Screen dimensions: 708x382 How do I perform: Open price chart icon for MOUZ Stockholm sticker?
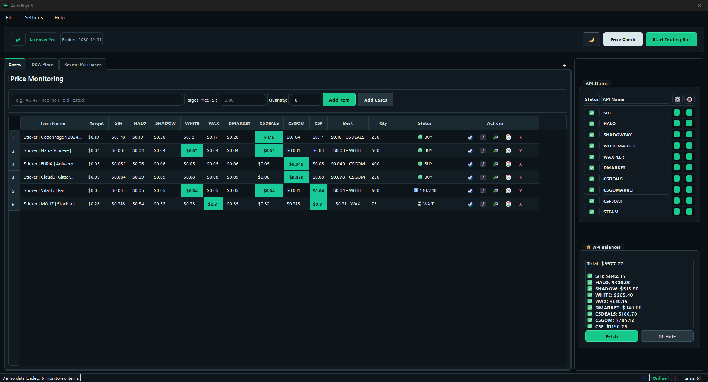(495, 204)
